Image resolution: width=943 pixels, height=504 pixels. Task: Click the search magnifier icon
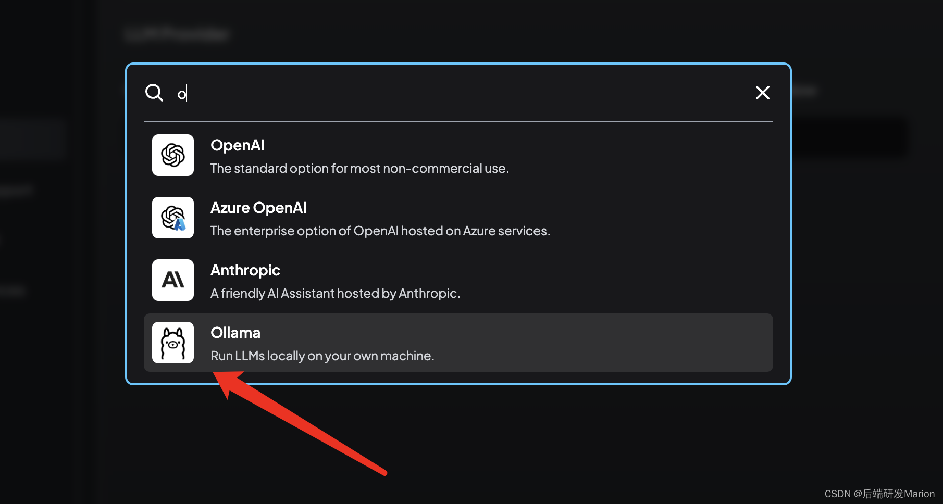(154, 93)
